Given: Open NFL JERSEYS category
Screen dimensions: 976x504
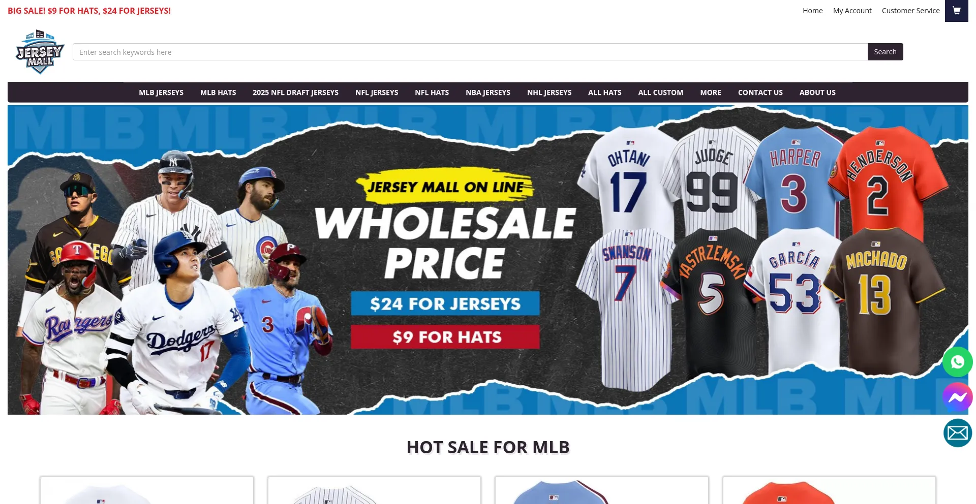Looking at the screenshot, I should click(377, 92).
